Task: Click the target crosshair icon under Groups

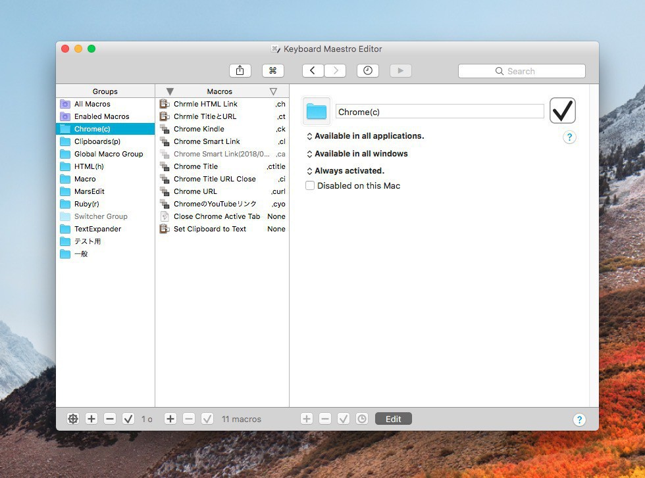Action: coord(73,419)
